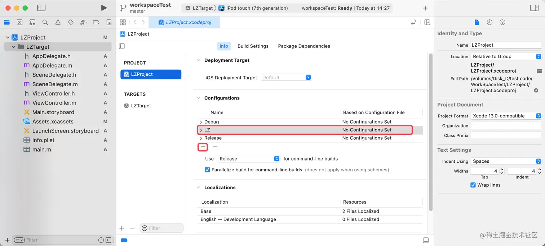The width and height of the screenshot is (545, 246).
Task: Add a new configuration with the plus button
Action: [x=203, y=147]
